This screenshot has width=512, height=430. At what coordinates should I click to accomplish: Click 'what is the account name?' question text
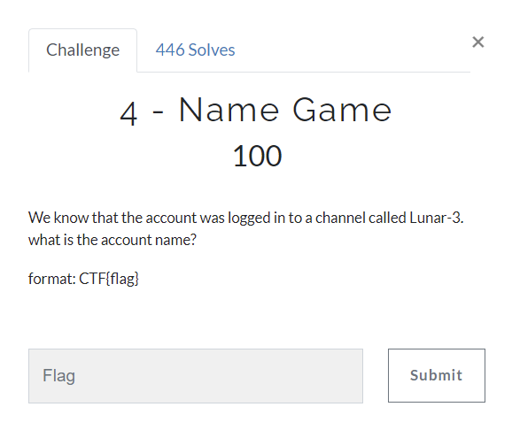click(x=112, y=240)
